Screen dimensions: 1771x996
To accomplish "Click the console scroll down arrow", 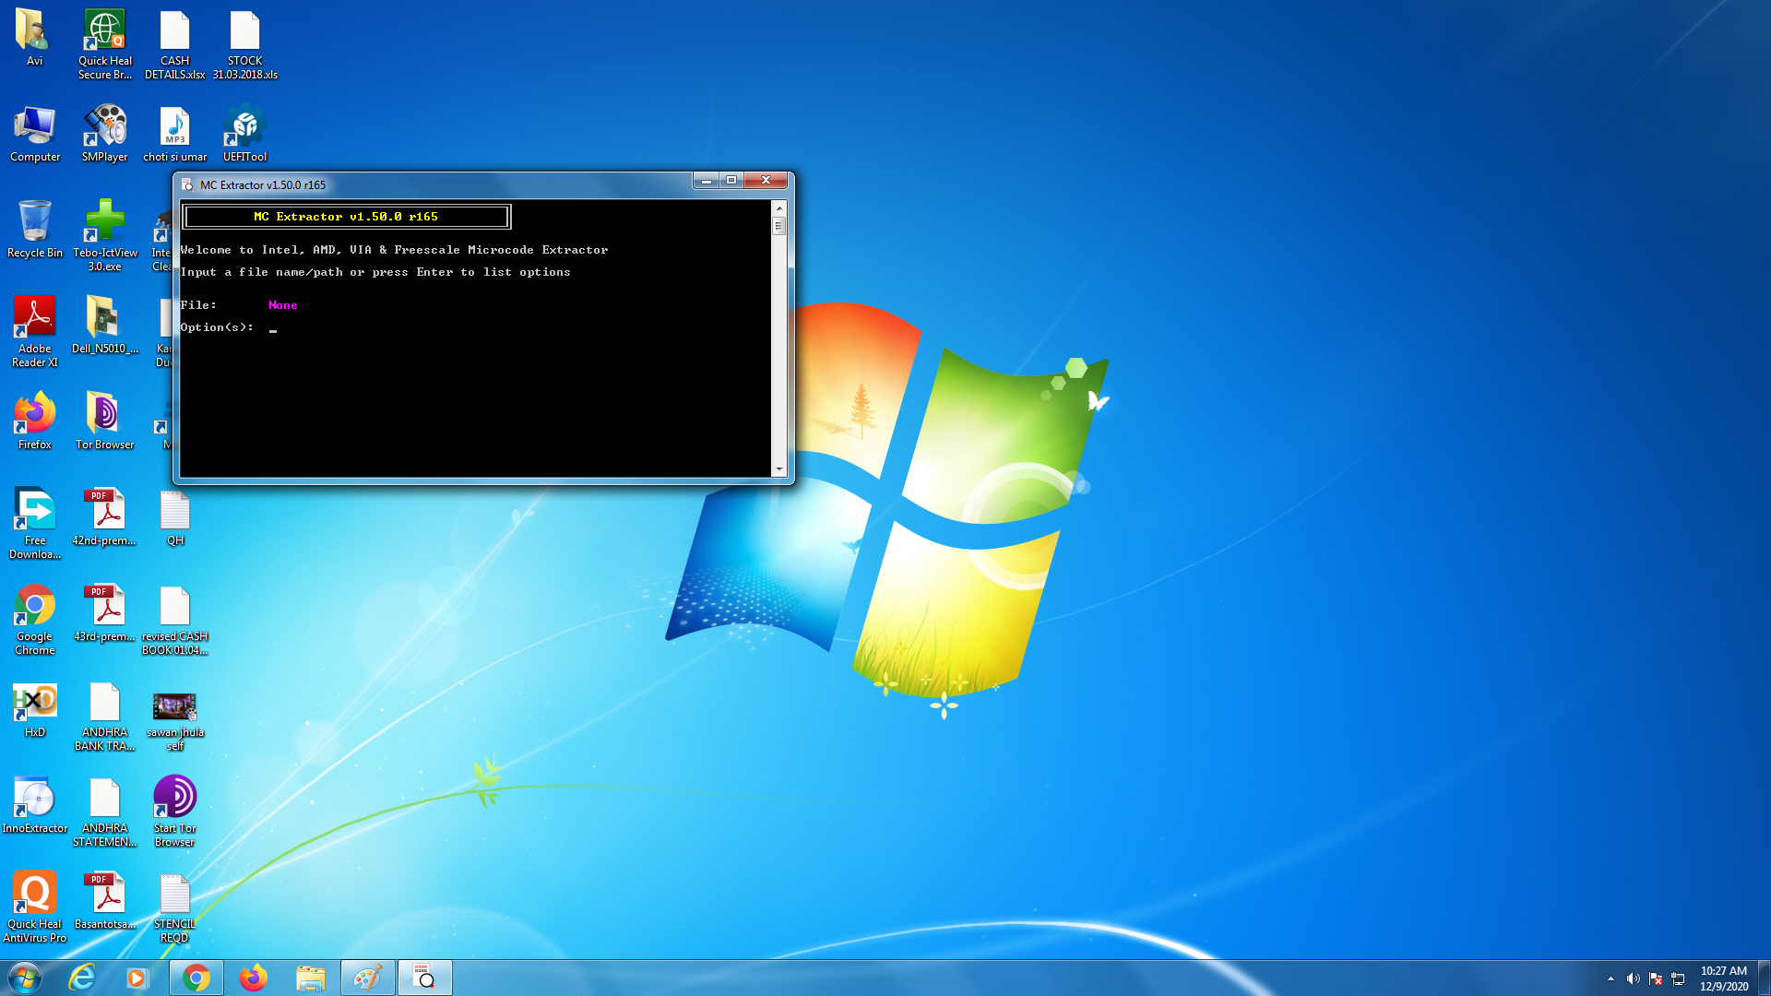I will coord(779,469).
